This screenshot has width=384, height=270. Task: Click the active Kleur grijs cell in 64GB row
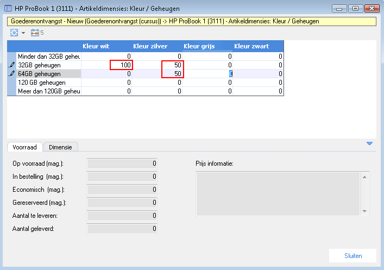click(207, 74)
